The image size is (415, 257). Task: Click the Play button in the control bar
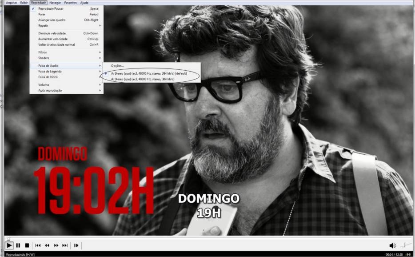tap(9, 245)
